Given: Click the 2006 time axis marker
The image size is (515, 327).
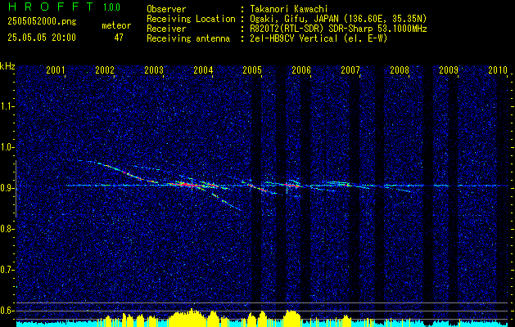Looking at the screenshot, I should pos(301,69).
